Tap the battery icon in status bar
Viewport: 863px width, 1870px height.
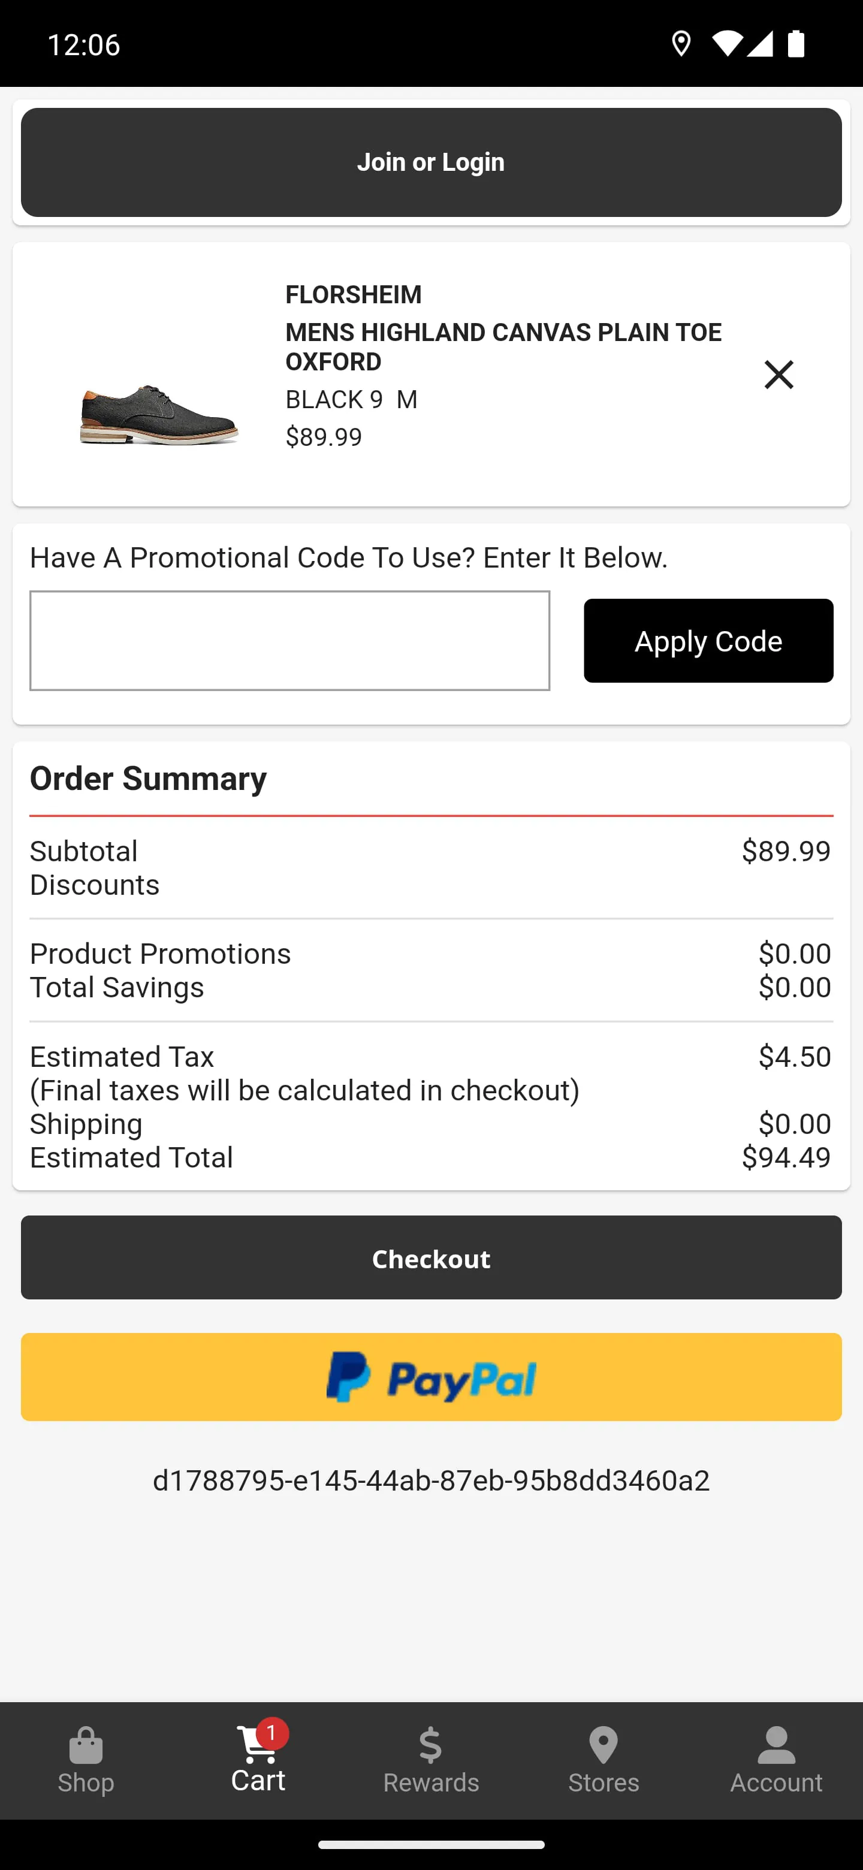click(x=796, y=44)
